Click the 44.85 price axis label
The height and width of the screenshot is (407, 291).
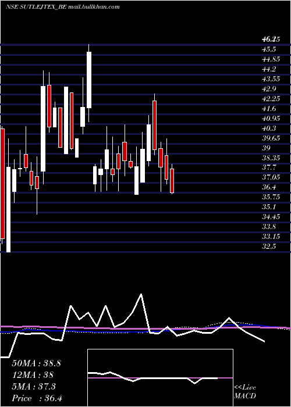coord(271,59)
